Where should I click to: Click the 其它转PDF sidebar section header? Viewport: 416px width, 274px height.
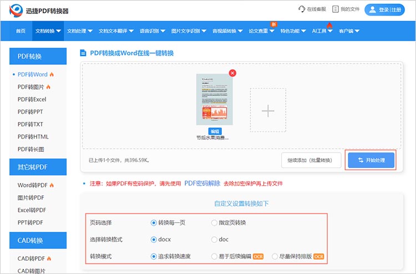pos(38,167)
